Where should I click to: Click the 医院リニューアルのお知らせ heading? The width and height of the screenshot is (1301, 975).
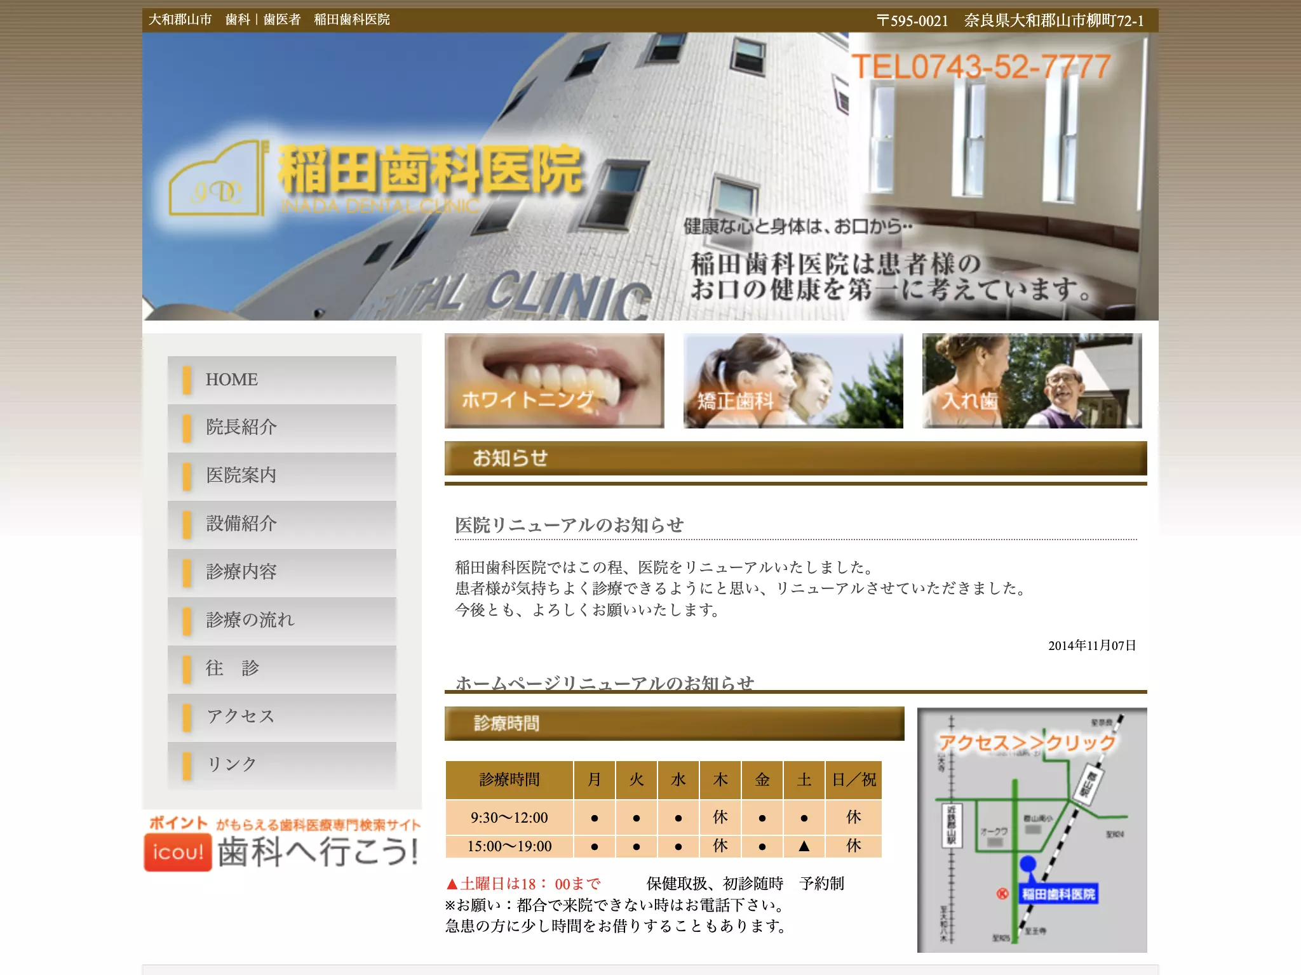tap(569, 525)
